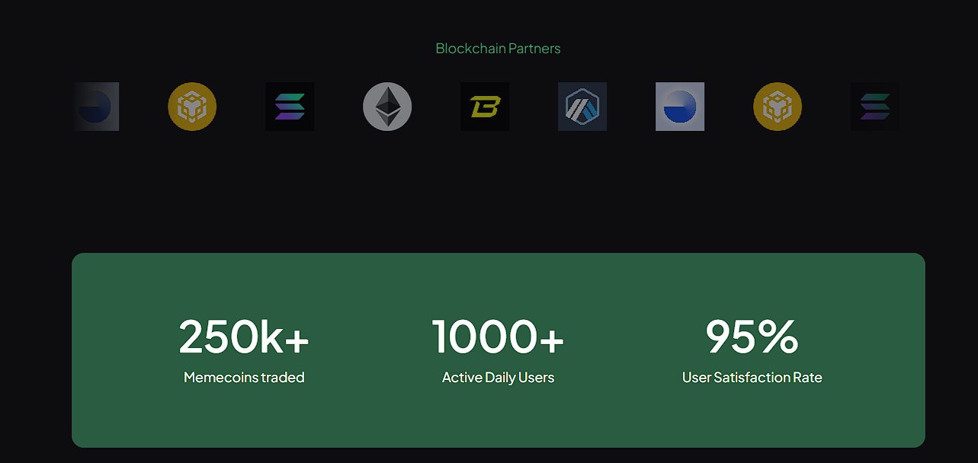Image resolution: width=978 pixels, height=463 pixels.
Task: Click the 'Memecoins traded' label
Action: (244, 378)
